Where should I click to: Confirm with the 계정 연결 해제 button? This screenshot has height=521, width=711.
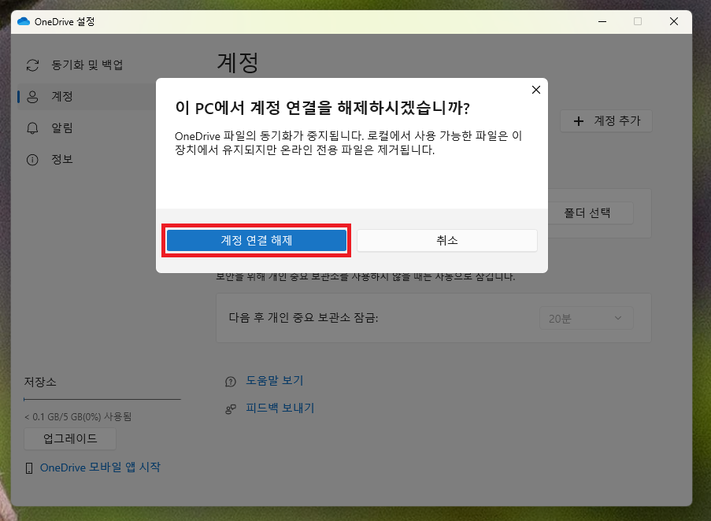(257, 240)
